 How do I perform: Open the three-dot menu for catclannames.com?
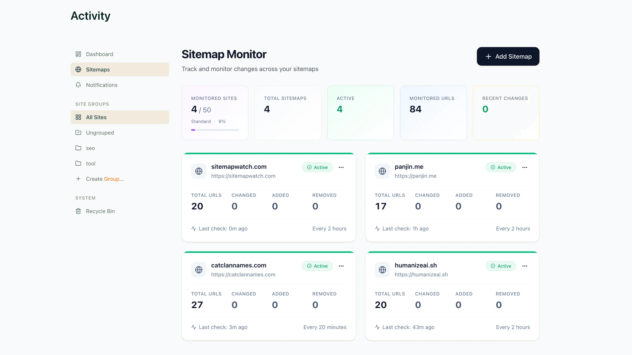click(x=341, y=266)
